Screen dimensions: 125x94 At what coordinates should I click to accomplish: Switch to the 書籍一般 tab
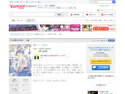pyautogui.click(x=31, y=21)
